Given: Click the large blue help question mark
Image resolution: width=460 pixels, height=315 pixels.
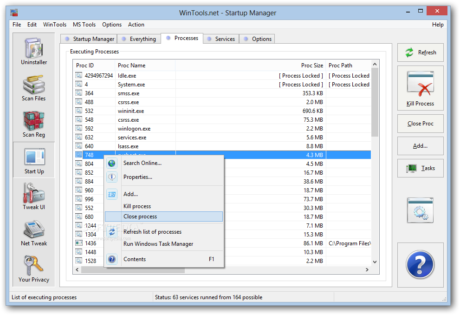Looking at the screenshot, I should point(420,264).
